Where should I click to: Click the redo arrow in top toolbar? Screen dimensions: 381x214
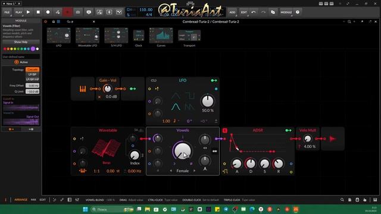pos(263,12)
